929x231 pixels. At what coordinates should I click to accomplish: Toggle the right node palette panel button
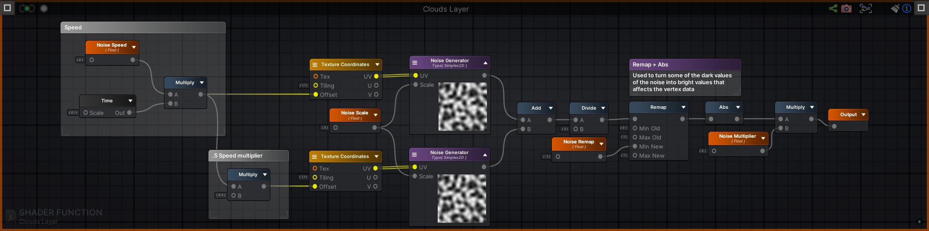click(x=921, y=8)
